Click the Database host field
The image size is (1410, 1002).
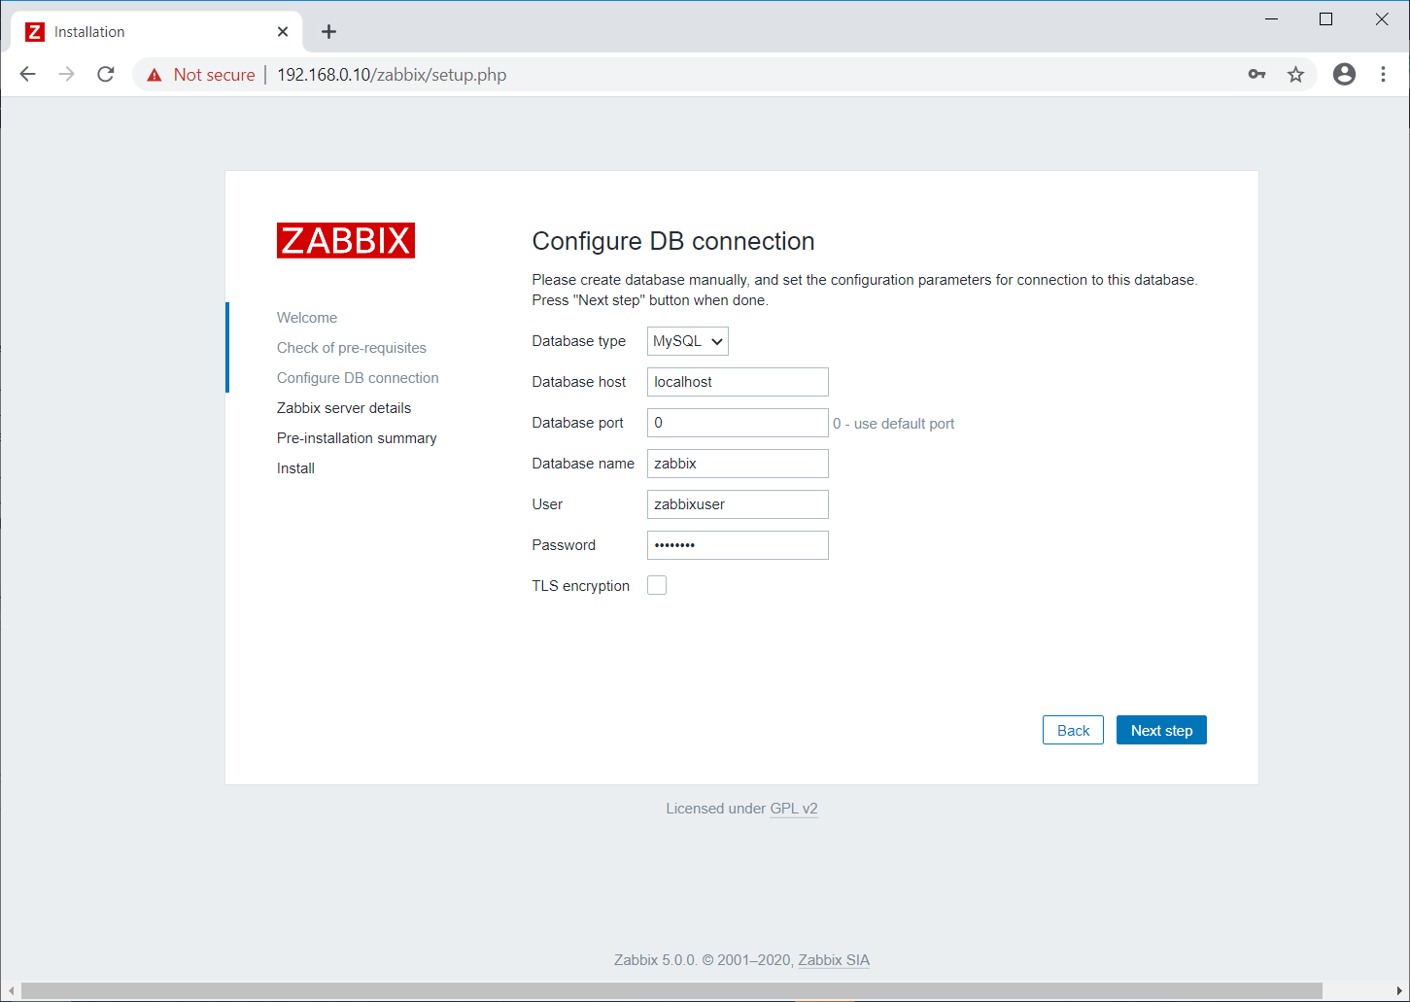click(738, 382)
